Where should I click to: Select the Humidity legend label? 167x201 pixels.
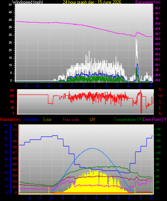[31, 120]
